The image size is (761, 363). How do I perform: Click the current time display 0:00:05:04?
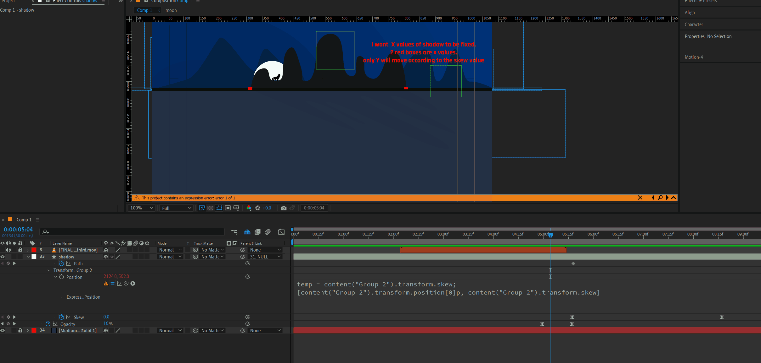tap(18, 230)
